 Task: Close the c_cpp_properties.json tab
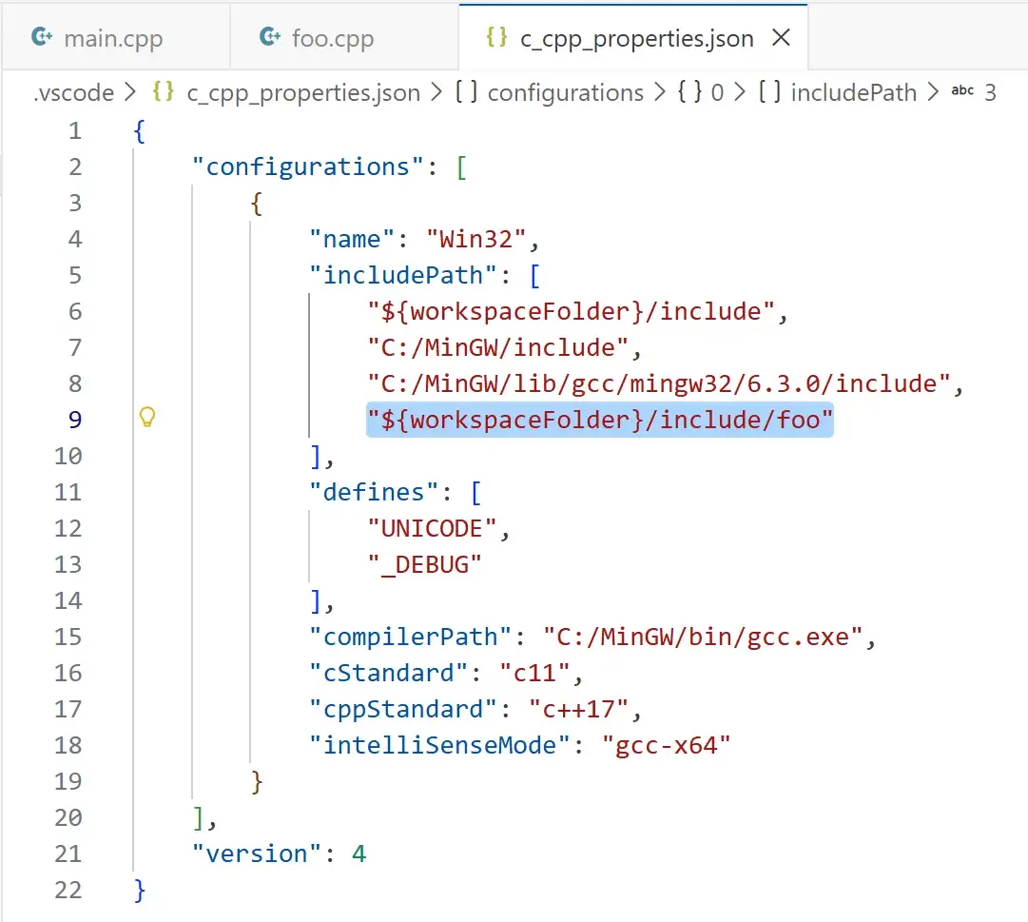coord(781,36)
